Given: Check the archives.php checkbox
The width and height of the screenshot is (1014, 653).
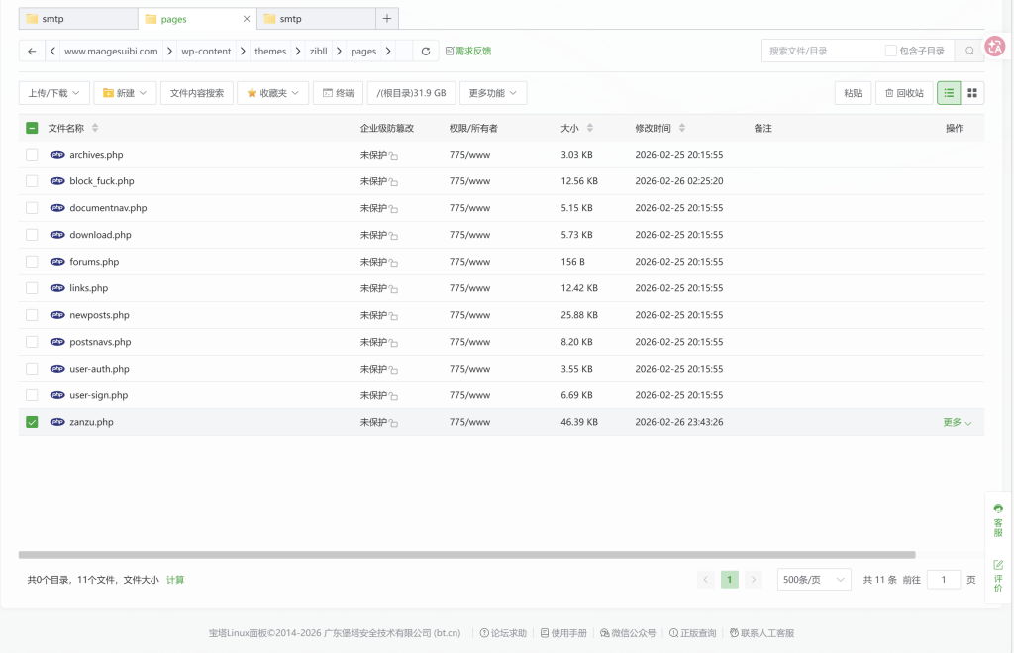Looking at the screenshot, I should point(32,154).
